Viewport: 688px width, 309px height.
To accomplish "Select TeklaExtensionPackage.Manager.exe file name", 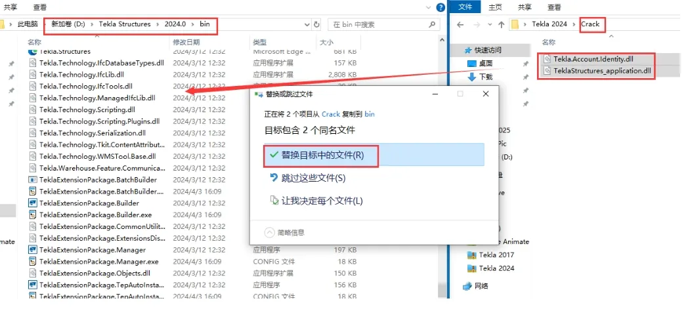I will pos(98,262).
